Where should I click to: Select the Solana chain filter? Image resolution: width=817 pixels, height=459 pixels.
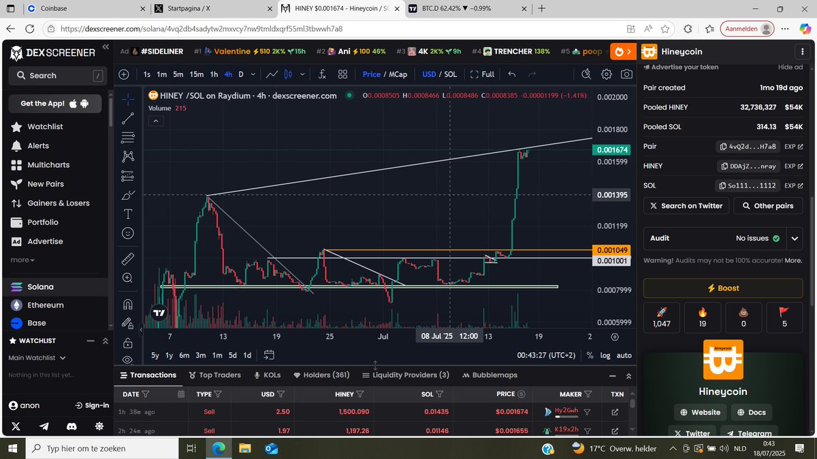pyautogui.click(x=54, y=287)
